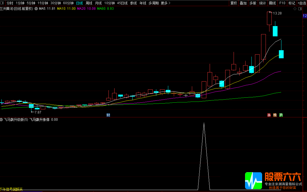Open the 财 financial report marker
This screenshot has width=307, height=192.
(x=108, y=115)
